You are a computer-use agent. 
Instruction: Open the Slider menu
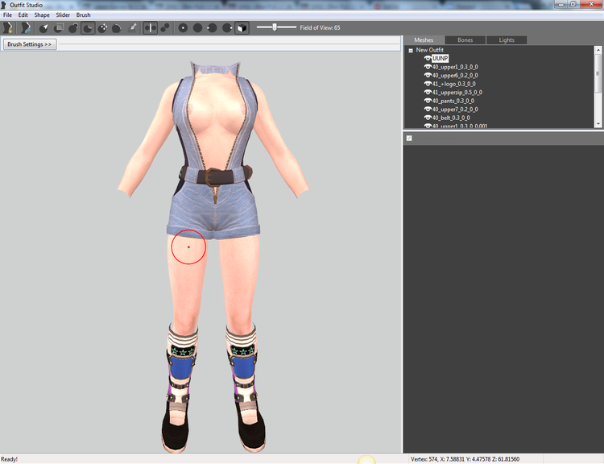pyautogui.click(x=63, y=15)
